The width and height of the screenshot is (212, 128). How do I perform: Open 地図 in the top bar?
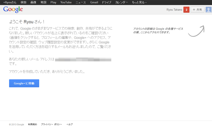pyautogui.click(x=43, y=2)
